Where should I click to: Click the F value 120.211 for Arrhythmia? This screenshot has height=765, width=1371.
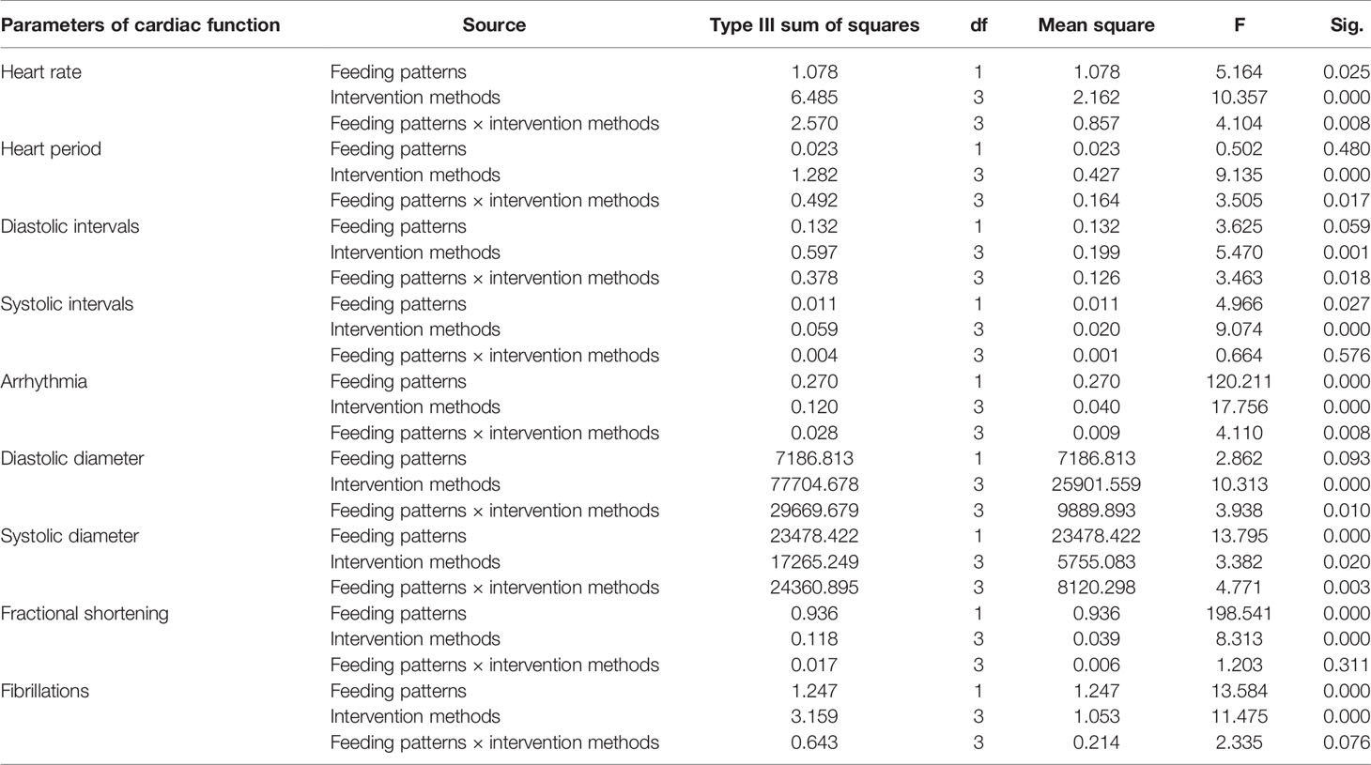click(x=1240, y=381)
